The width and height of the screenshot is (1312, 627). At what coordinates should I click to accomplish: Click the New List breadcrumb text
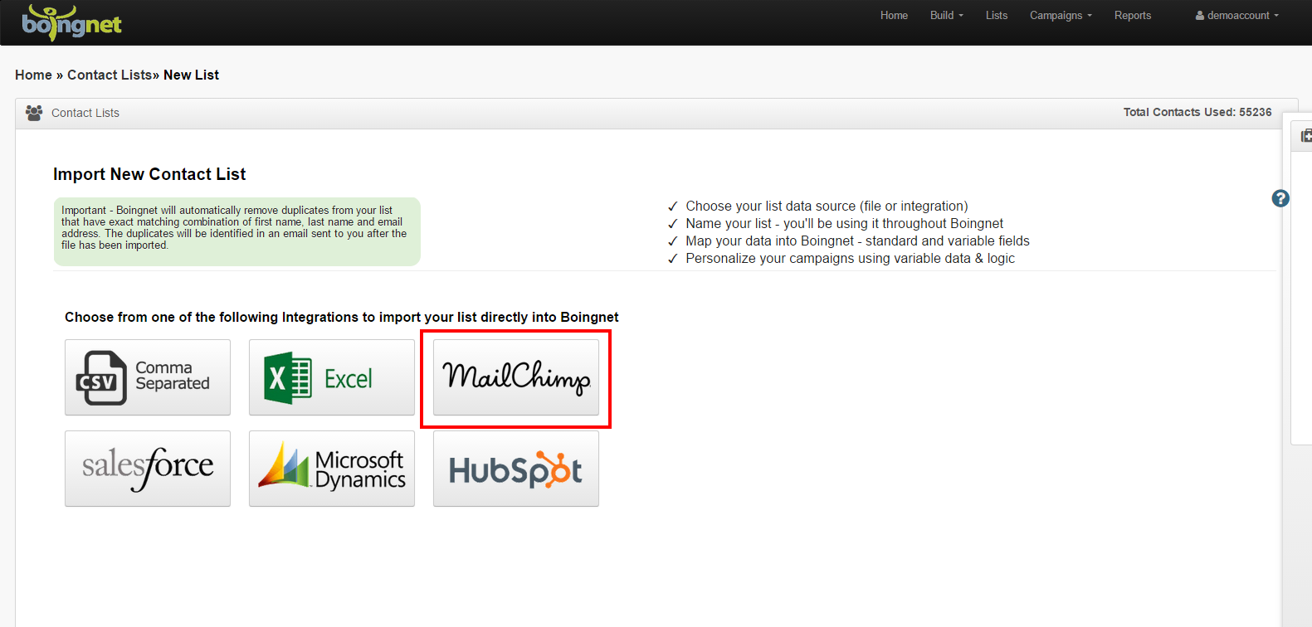191,75
